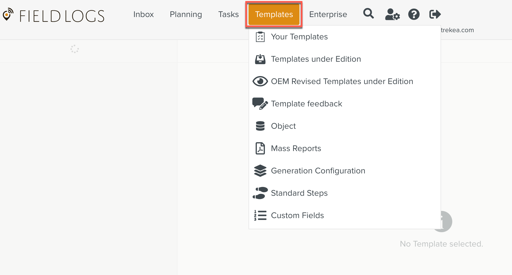Select Standard Steps entry
The image size is (512, 275).
[345, 193]
